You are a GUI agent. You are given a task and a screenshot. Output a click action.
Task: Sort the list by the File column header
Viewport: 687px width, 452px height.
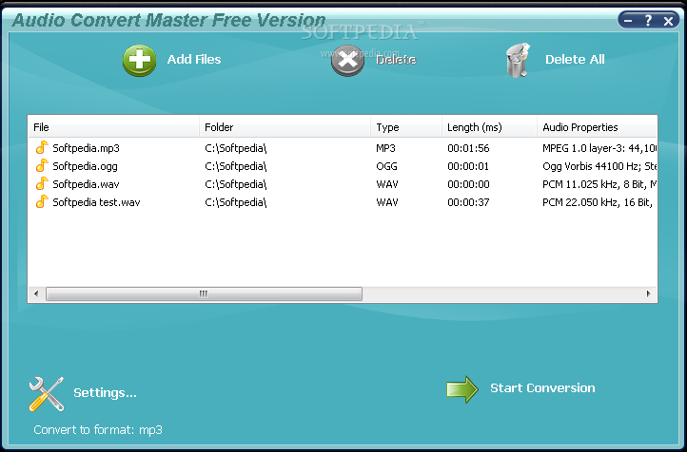[113, 127]
